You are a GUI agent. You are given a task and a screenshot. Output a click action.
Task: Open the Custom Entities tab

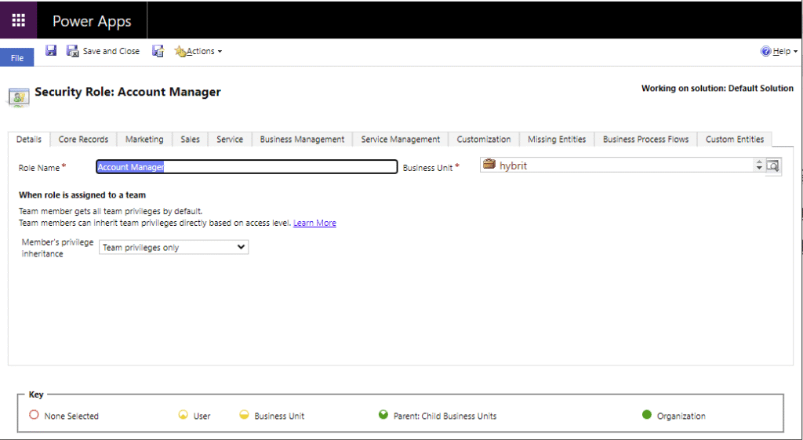(x=734, y=140)
